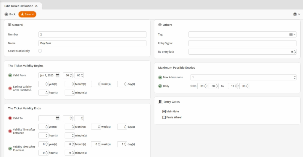Image resolution: width=303 pixels, height=157 pixels.
Task: Click the Back arrow icon
Action: coord(7,14)
